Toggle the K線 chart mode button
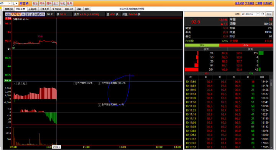This screenshot has height=150, width=276. tap(8, 15)
